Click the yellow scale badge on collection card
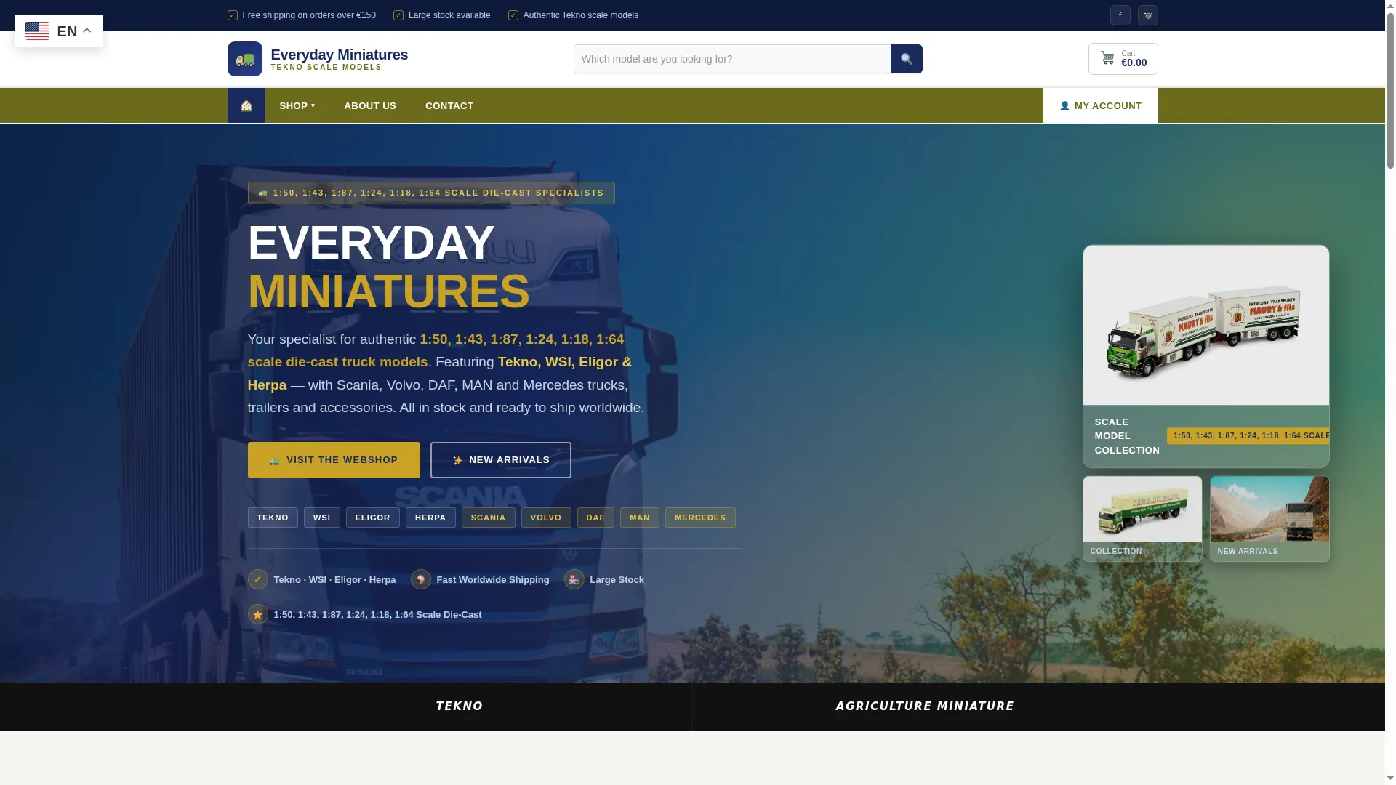 (1248, 436)
